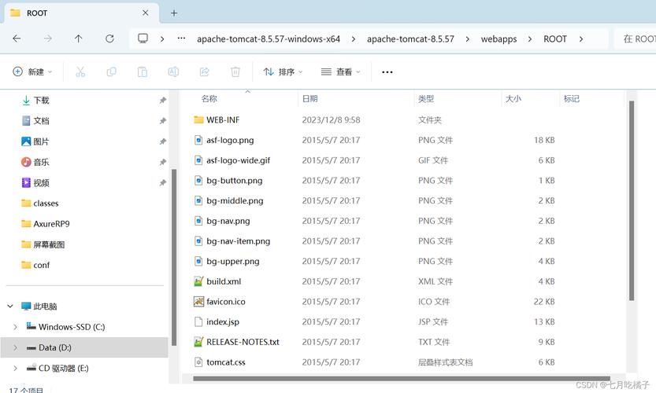This screenshot has width=656, height=393.
Task: Open the 排序 (Sort) dropdown
Action: pyautogui.click(x=283, y=72)
